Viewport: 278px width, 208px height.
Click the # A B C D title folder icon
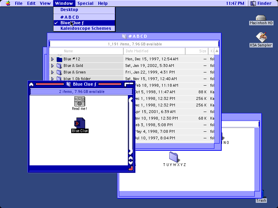tap(124, 36)
